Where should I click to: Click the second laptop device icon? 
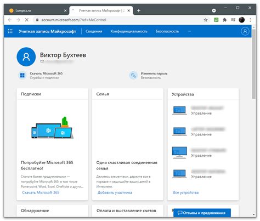(x=179, y=132)
